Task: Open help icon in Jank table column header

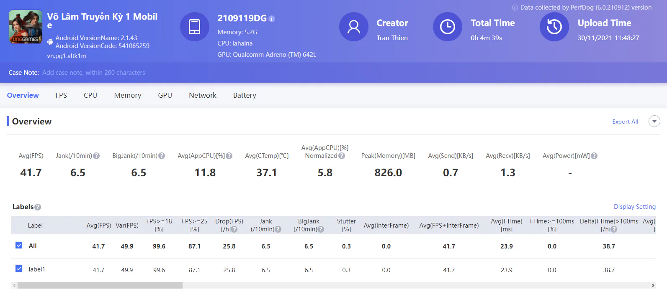Action: click(278, 229)
